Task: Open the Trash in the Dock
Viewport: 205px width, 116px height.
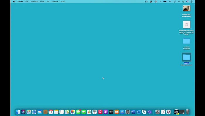Action: pos(187,112)
